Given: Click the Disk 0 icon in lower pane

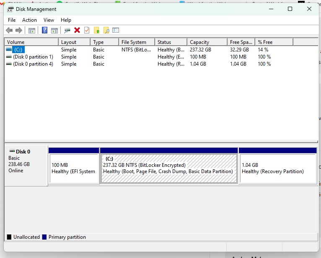Looking at the screenshot, I should click(12, 151).
